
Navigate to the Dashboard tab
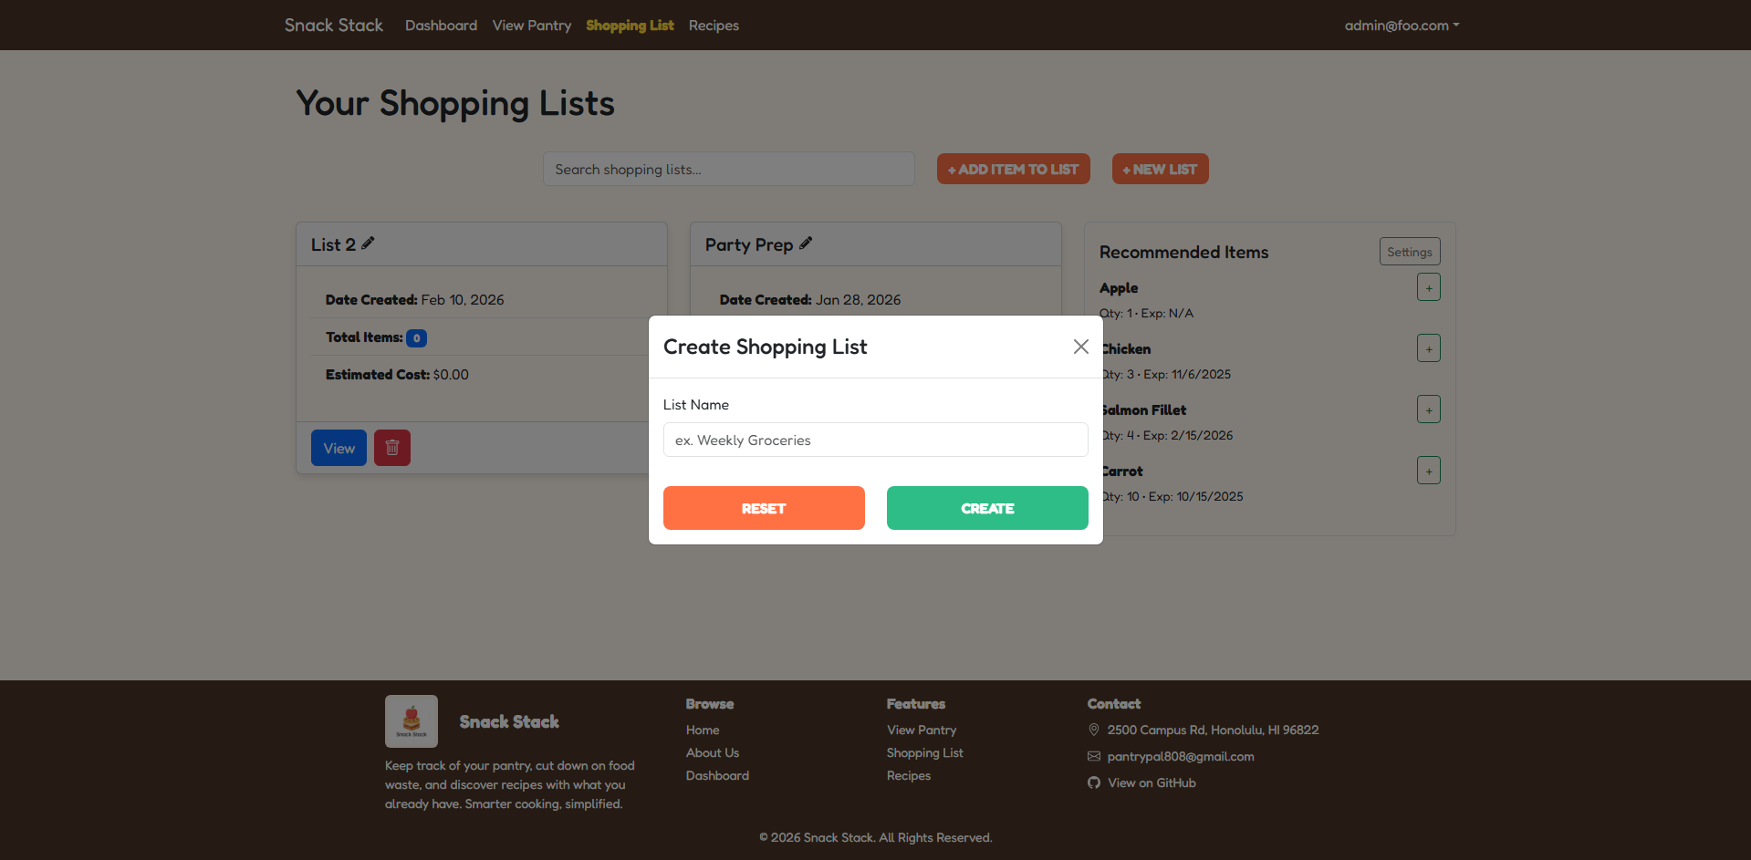coord(441,25)
